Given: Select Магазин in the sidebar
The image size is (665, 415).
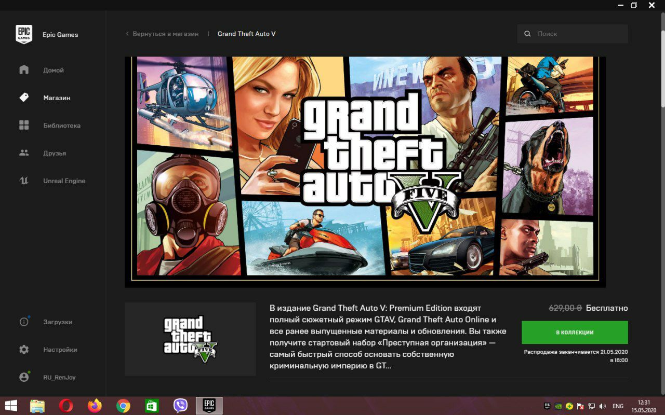Looking at the screenshot, I should 57,98.
